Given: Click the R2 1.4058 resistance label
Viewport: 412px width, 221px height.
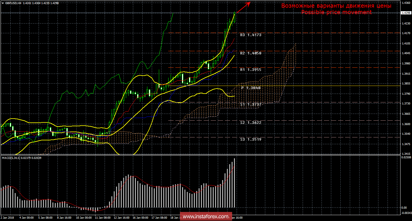Looking at the screenshot, I should (251, 53).
